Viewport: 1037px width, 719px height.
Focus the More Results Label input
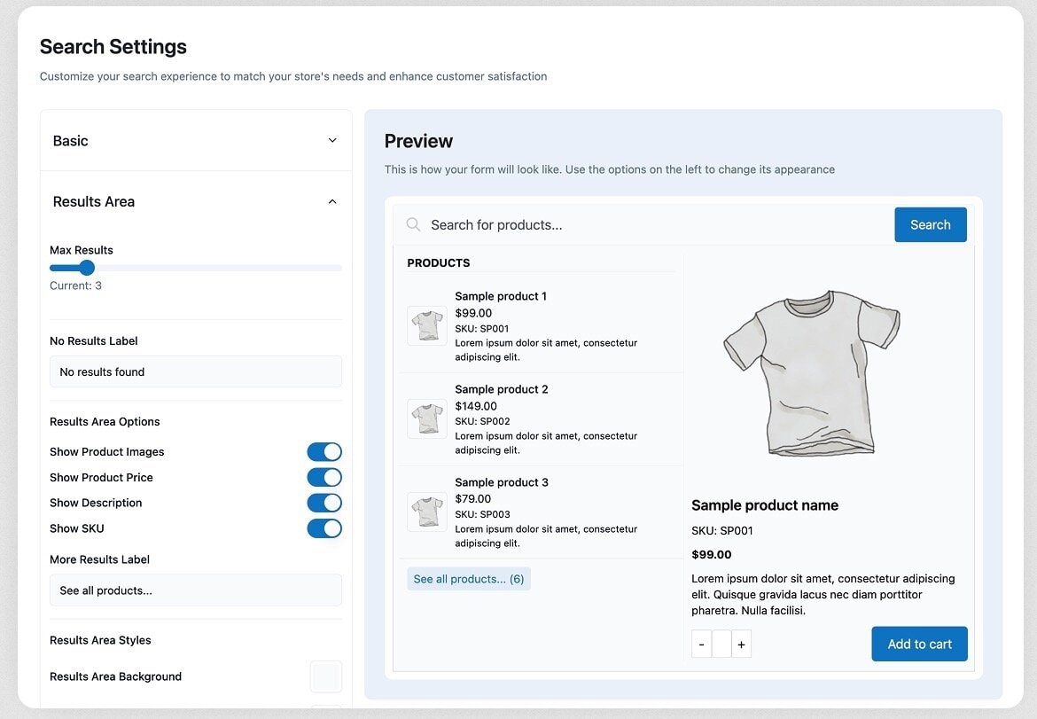coord(196,590)
